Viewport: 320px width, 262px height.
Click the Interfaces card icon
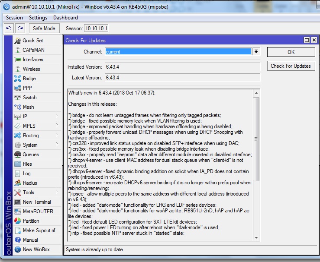coord(18,60)
